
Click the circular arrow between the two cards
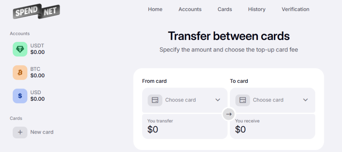click(228, 114)
